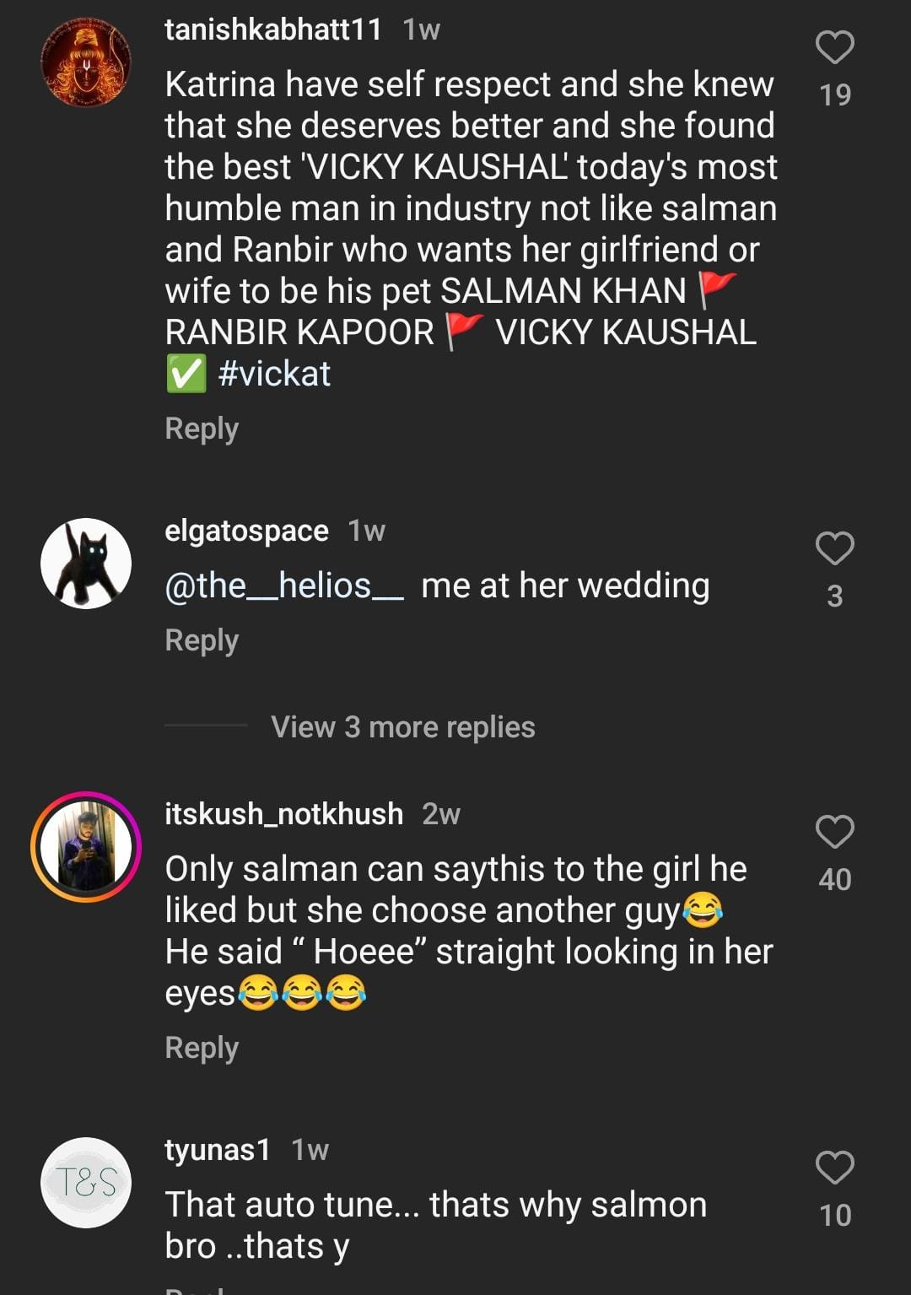Screen dimensions: 911x1295
Task: Tap heart on itskush_notkhush's comment
Action: pos(834,832)
